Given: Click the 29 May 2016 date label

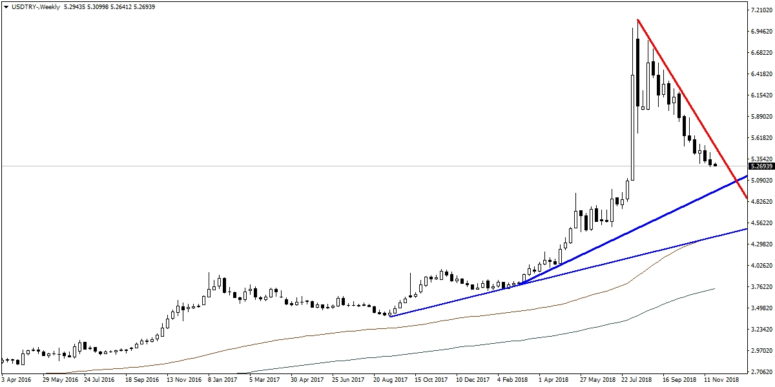Looking at the screenshot, I should click(60, 381).
